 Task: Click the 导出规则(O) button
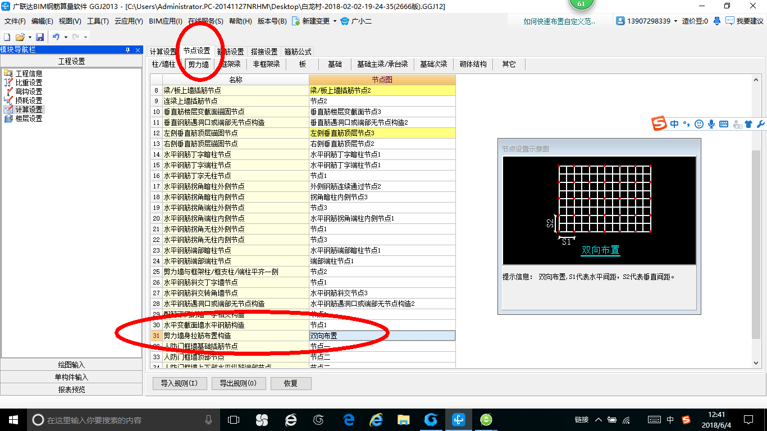click(239, 384)
